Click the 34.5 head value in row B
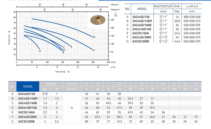Screen dimensions: 211x129 pos(130,98)
